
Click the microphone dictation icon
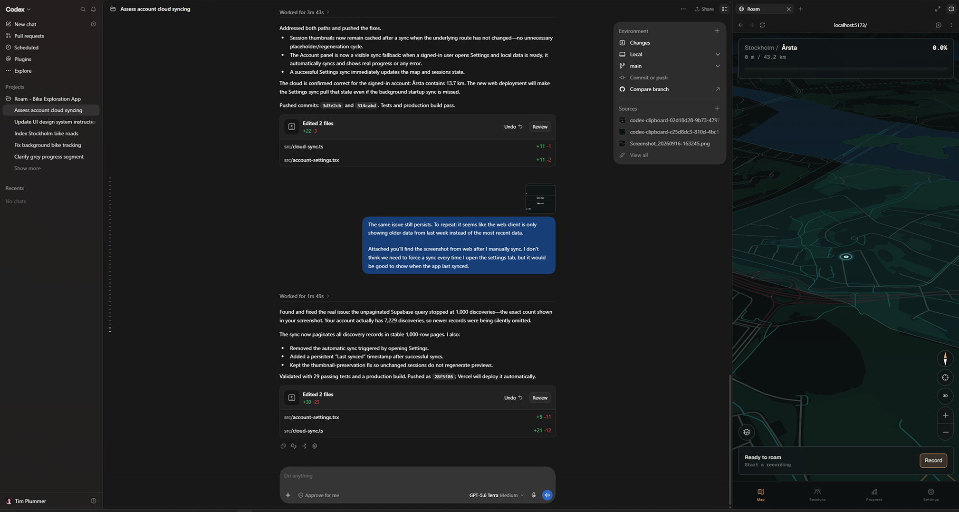[x=534, y=495]
